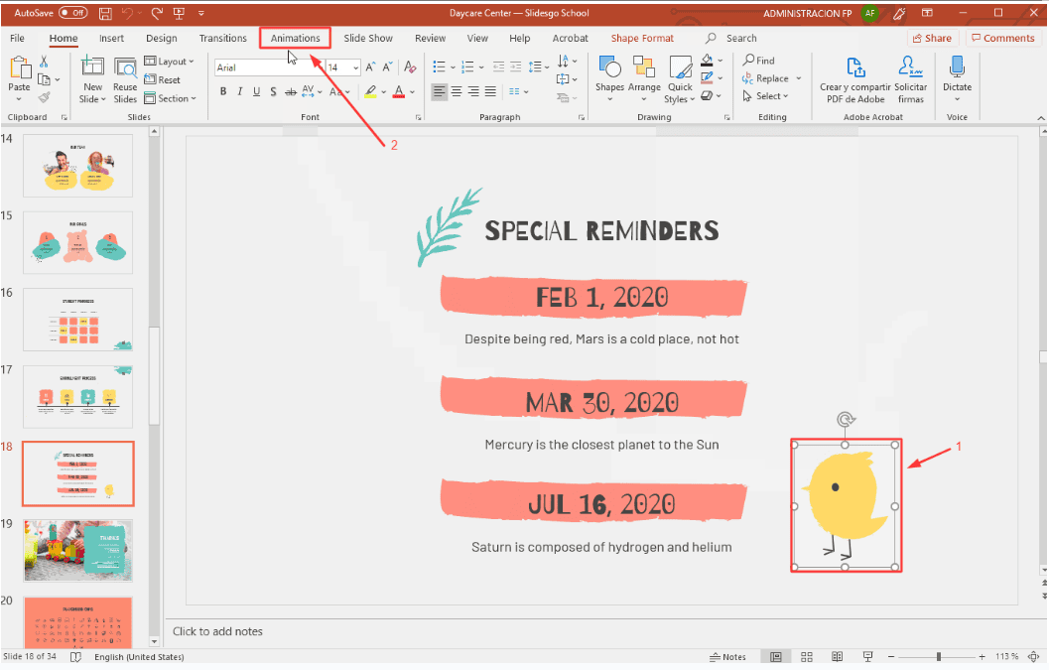This screenshot has width=1049, height=670.
Task: Click the Share button
Action: (x=933, y=38)
